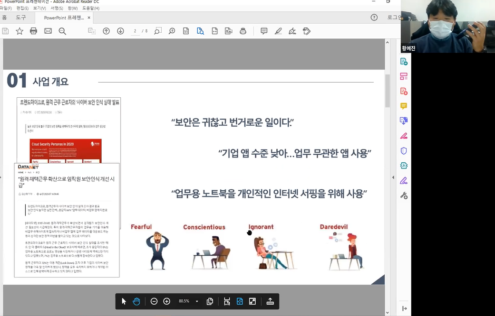The height and width of the screenshot is (316, 495).
Task: Send the file by email envelope icon
Action: [48, 31]
